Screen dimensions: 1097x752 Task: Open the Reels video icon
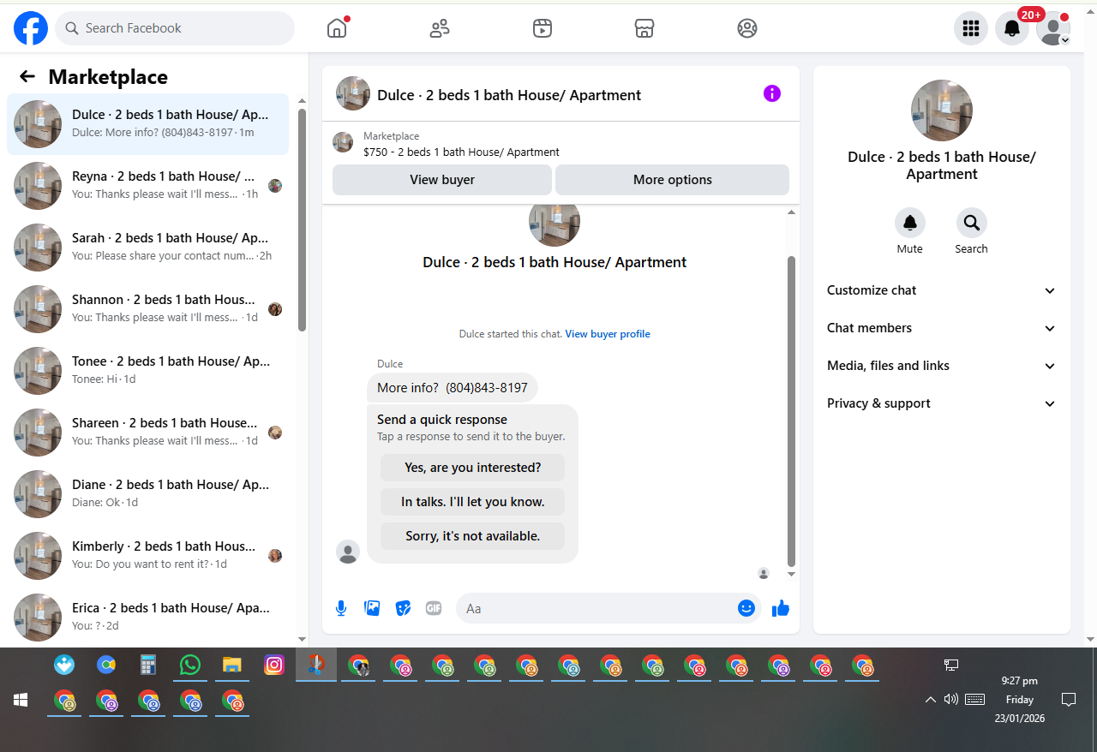542,28
